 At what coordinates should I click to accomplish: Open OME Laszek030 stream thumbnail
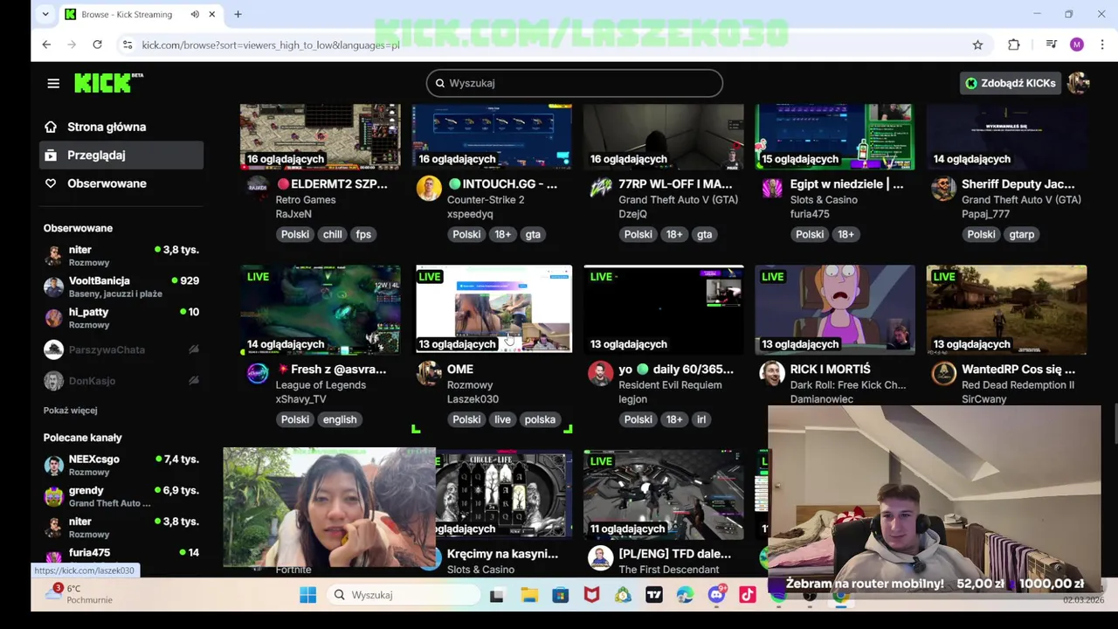493,310
